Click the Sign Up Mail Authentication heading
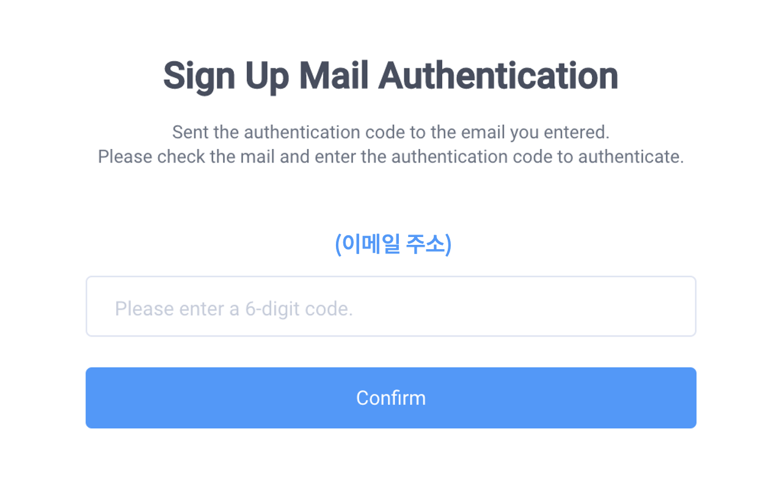 [391, 76]
